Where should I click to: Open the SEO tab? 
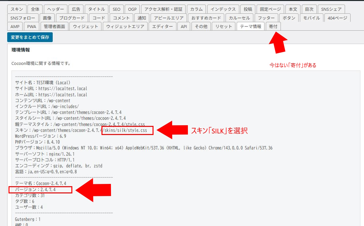116,9
